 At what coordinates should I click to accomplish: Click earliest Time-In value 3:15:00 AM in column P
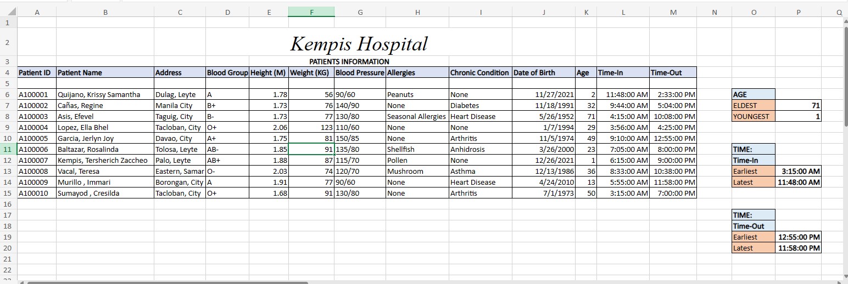coord(799,171)
